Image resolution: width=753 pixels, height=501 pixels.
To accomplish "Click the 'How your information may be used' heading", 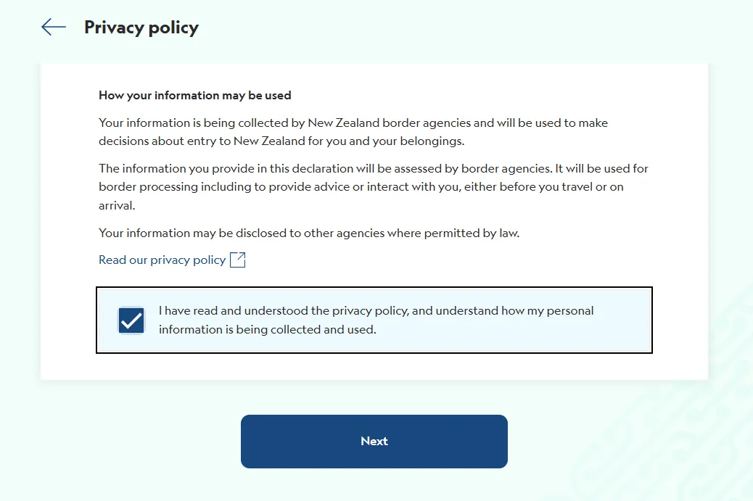I will click(x=194, y=95).
